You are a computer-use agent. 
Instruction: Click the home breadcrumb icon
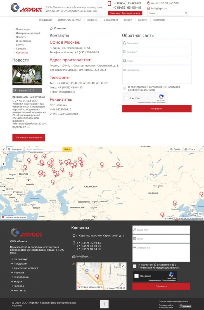(51, 29)
